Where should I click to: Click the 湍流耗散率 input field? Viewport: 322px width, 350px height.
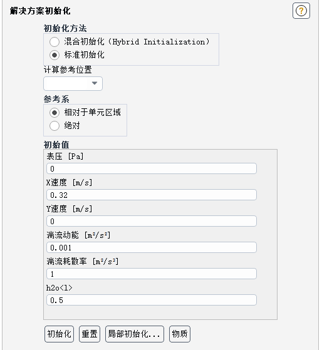[152, 274]
